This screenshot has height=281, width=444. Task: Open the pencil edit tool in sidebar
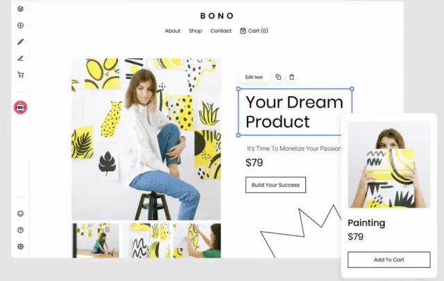coord(20,58)
